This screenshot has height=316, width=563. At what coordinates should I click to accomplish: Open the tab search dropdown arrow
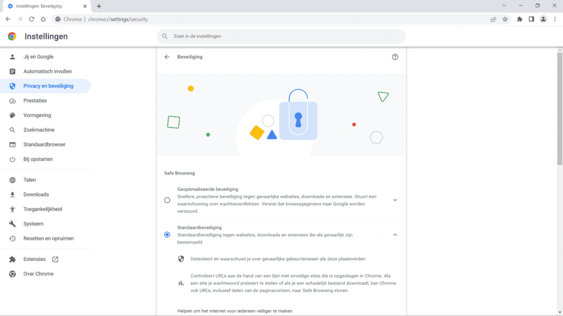504,5
